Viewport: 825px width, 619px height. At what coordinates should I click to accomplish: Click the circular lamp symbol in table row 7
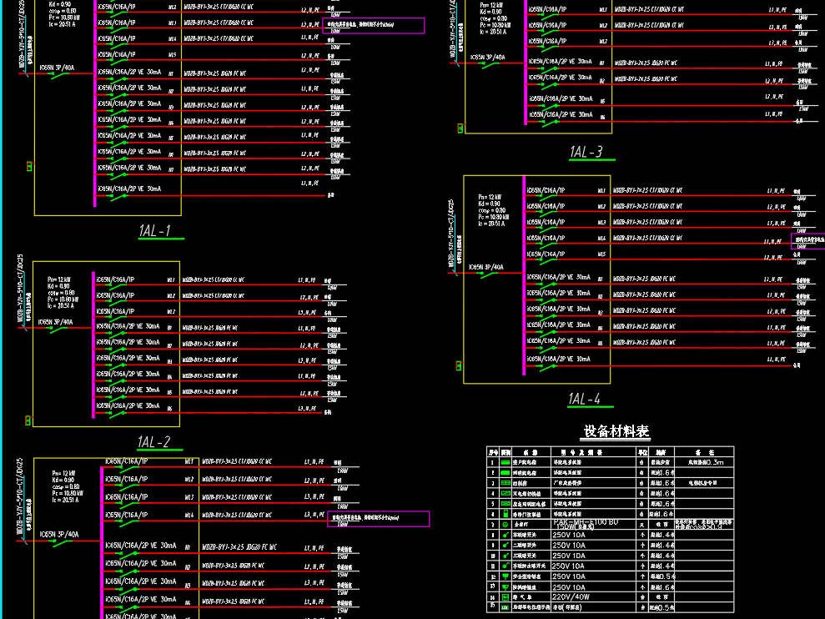coord(506,525)
